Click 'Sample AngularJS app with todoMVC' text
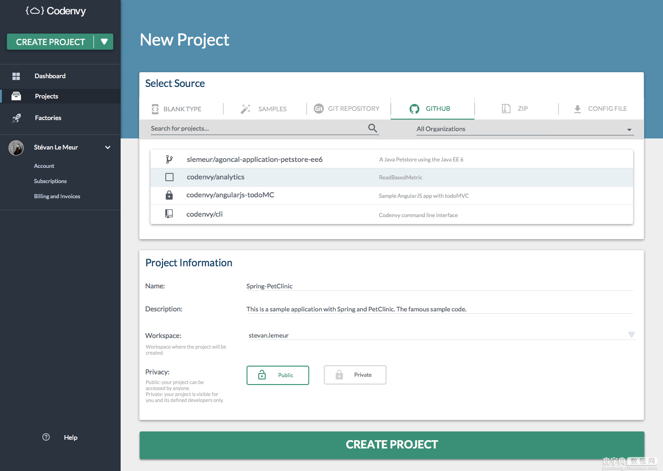Viewport: 663px width, 471px height. point(424,196)
